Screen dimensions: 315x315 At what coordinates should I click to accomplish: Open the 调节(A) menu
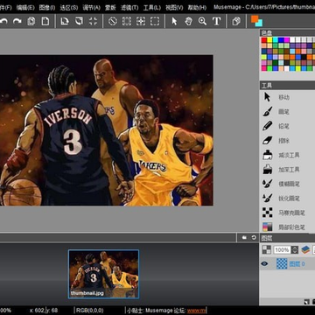tap(91, 7)
